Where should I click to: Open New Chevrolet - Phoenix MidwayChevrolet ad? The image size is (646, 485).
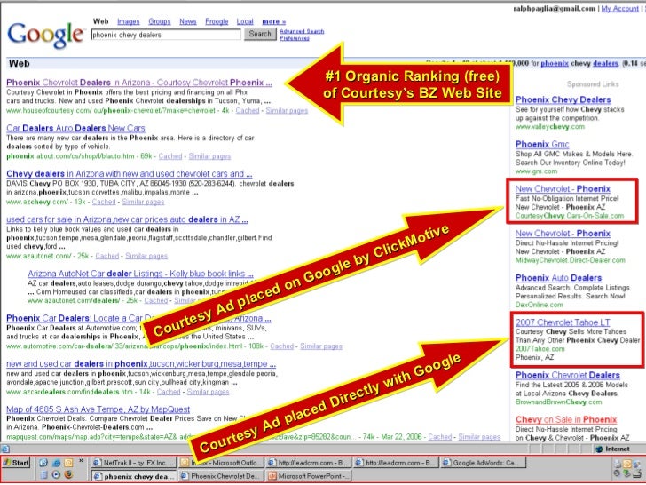[563, 234]
